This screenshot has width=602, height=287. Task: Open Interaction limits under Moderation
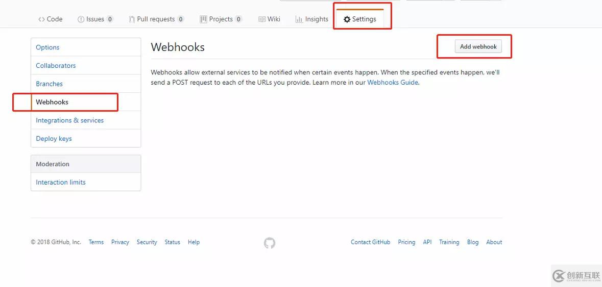(x=61, y=182)
